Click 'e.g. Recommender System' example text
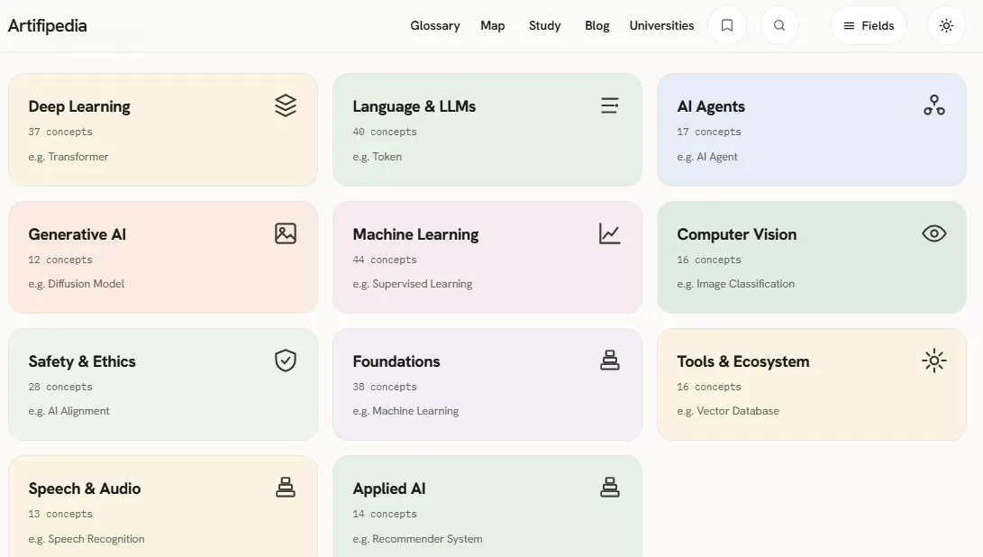This screenshot has height=557, width=983. (x=417, y=539)
